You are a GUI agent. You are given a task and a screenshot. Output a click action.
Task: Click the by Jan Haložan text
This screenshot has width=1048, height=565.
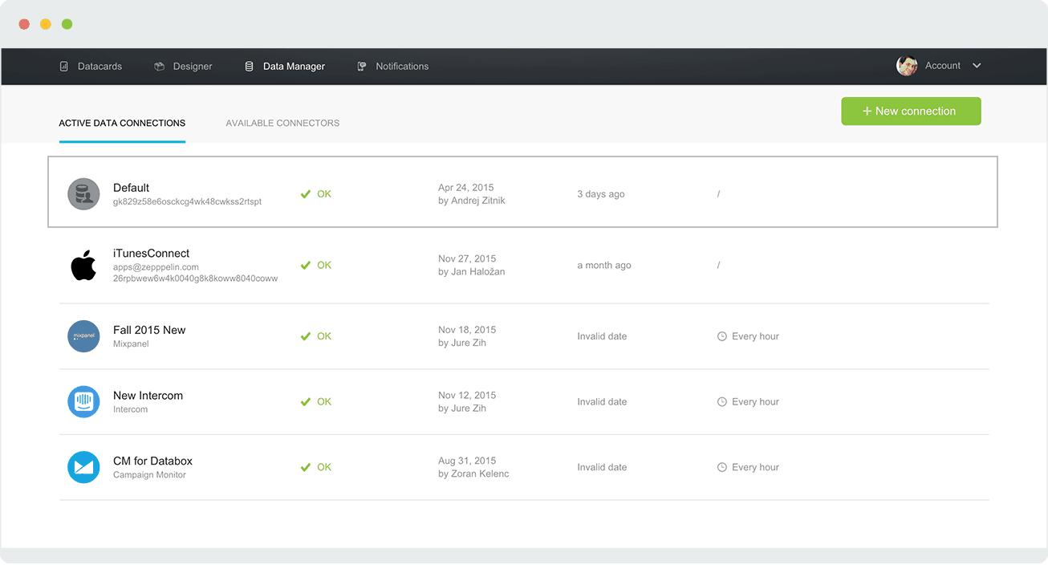[472, 271]
